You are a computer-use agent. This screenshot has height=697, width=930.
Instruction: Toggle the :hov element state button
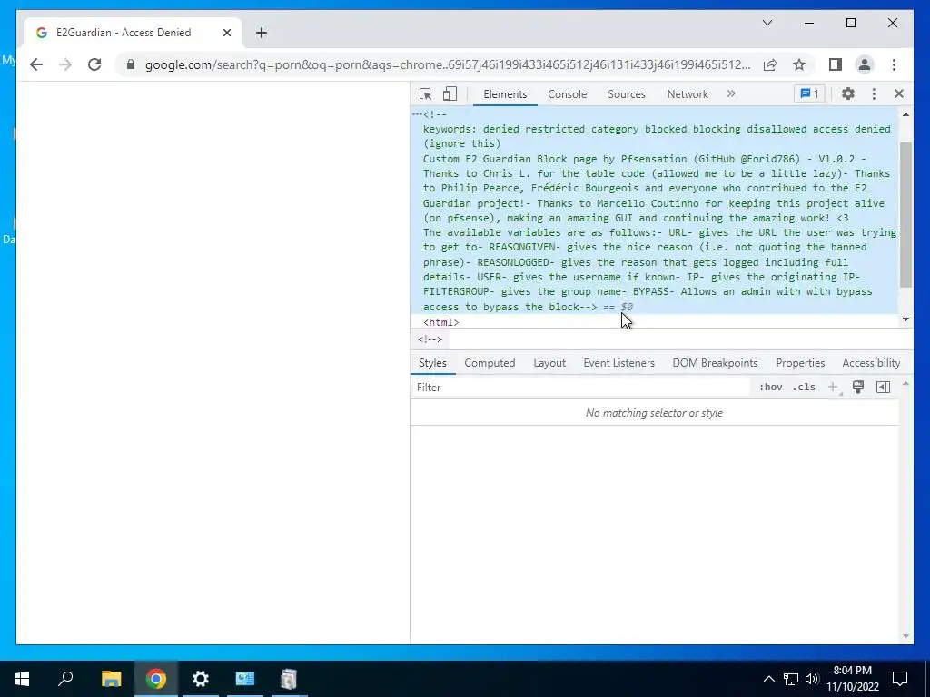click(770, 387)
